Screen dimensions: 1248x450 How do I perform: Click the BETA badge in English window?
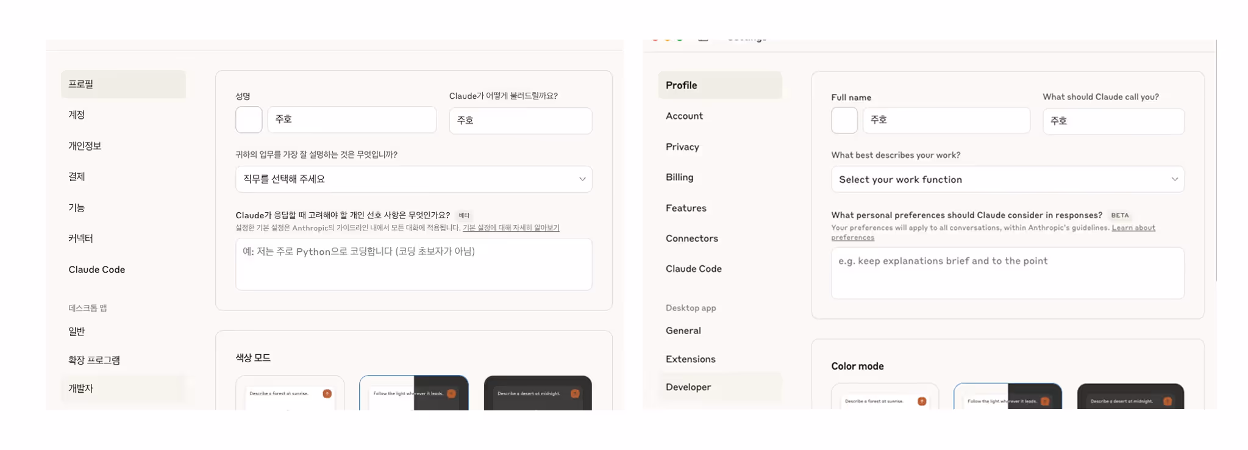tap(1120, 215)
